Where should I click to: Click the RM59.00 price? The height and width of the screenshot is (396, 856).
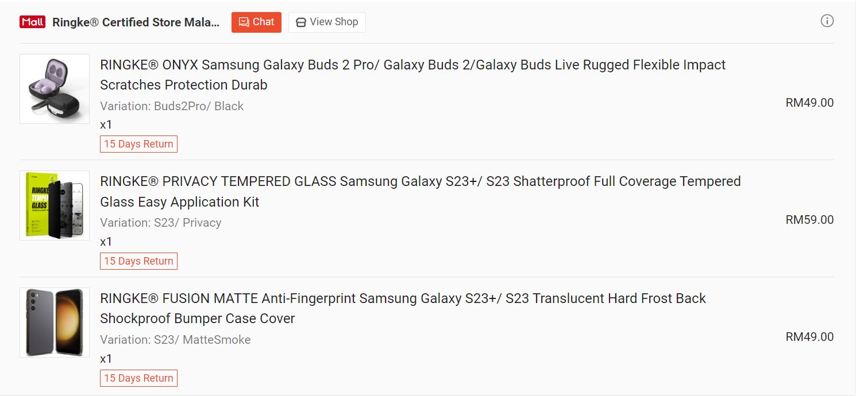tap(809, 220)
